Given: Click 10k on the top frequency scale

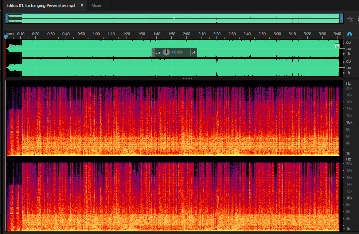Looking at the screenshot, I should [x=349, y=122].
